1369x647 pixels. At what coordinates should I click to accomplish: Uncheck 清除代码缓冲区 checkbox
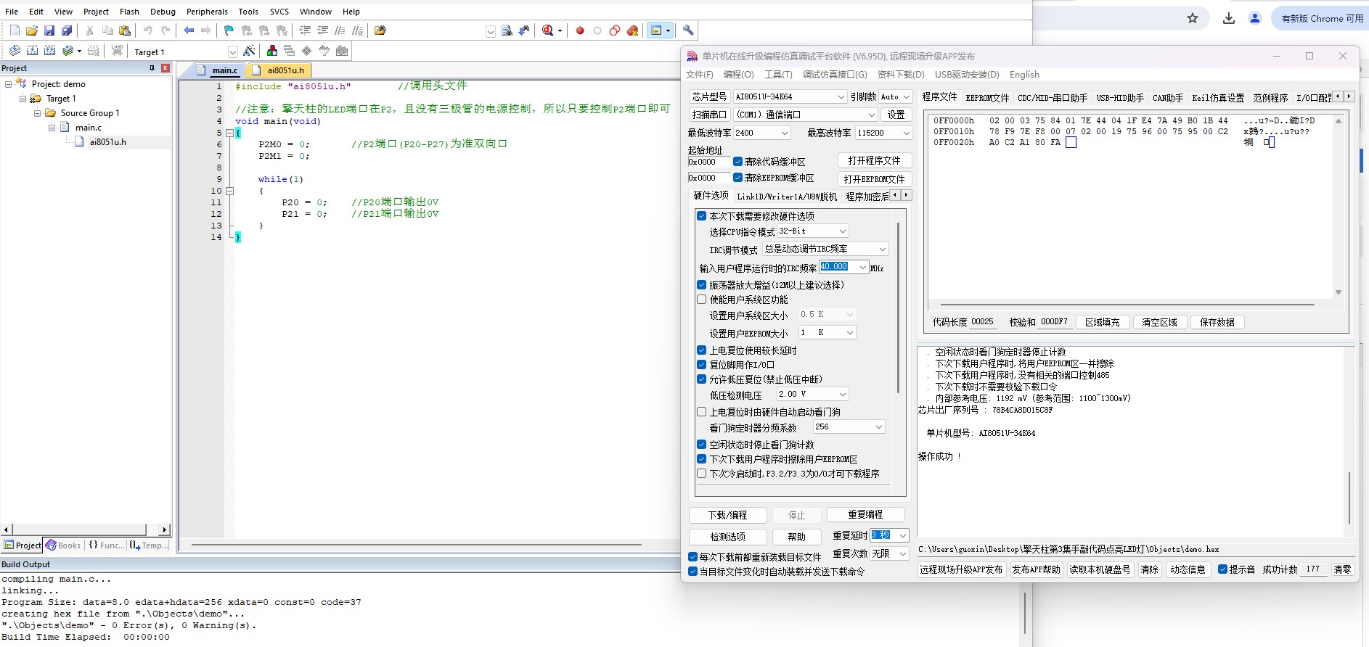[x=737, y=162]
